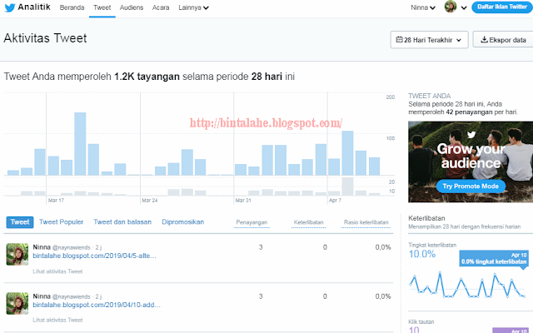Click the Grow your audience promo image
This screenshot has width=533, height=333.
click(471, 162)
